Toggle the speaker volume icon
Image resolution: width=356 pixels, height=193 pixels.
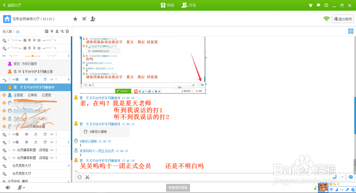(8, 188)
